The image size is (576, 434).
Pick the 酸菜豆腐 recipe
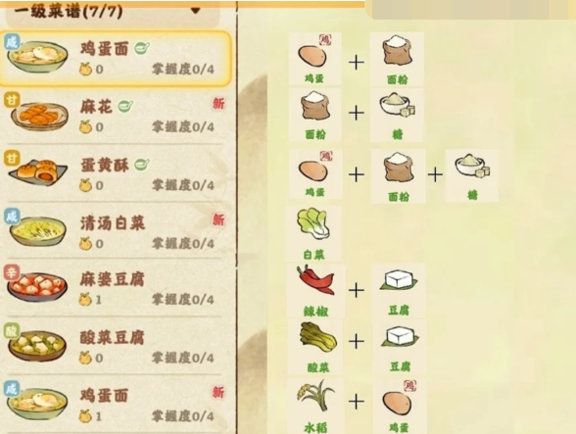click(x=116, y=346)
